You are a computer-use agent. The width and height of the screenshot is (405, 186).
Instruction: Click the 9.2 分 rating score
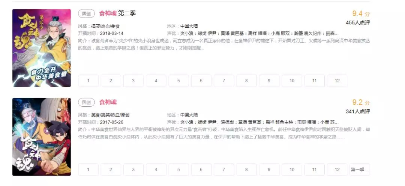tap(361, 103)
